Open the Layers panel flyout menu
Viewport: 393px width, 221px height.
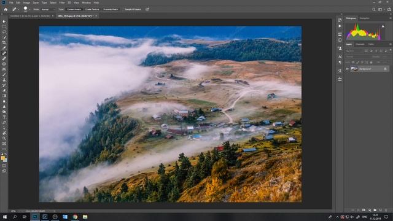click(391, 44)
